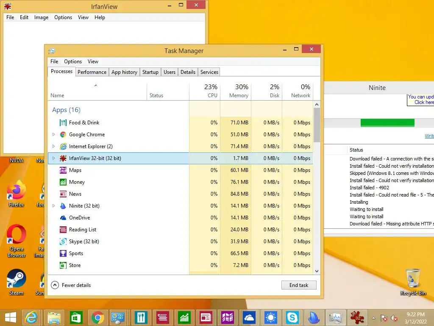Viewport: 434px width, 326px height.
Task: Sort processes by the Memory column header
Action: (x=236, y=92)
